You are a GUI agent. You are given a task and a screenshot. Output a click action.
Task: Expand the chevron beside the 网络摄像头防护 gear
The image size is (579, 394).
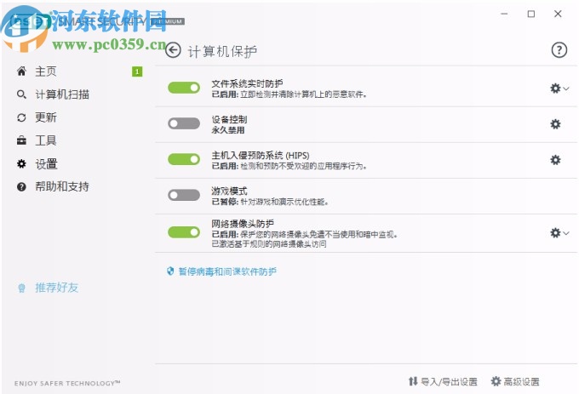[565, 233]
